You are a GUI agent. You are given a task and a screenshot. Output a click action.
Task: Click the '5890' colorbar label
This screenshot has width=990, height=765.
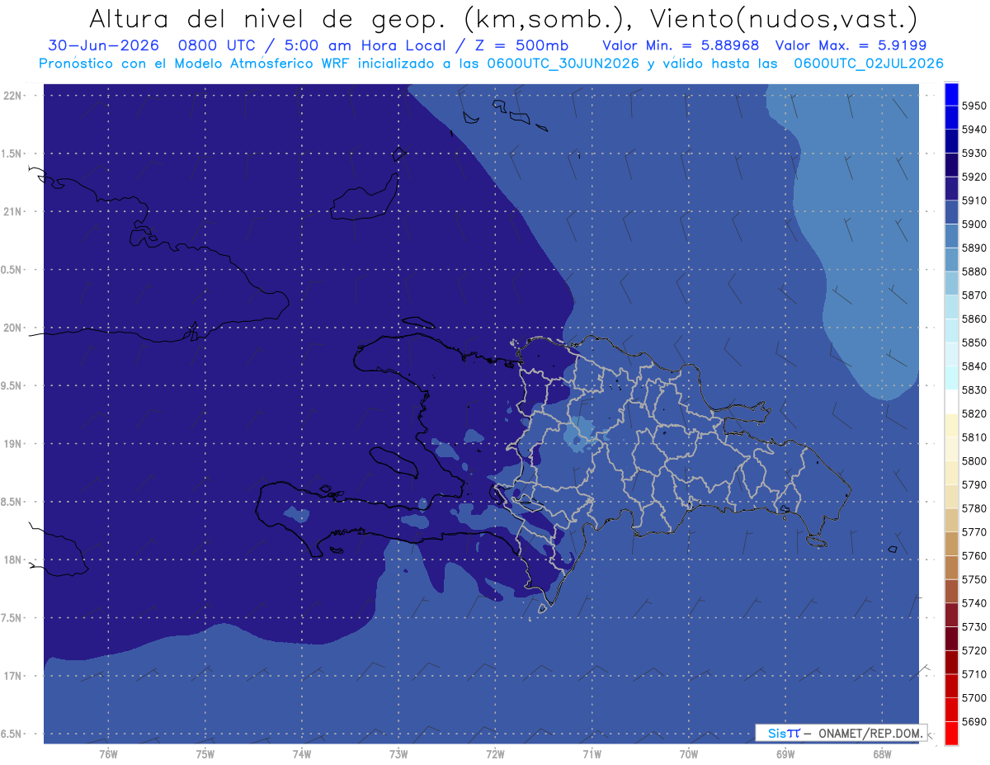click(x=973, y=248)
